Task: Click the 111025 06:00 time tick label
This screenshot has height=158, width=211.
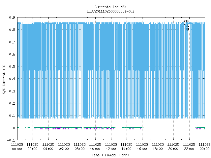Action: (64, 146)
